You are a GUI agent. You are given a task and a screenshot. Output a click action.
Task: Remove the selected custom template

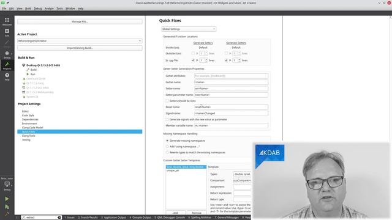pos(197,213)
